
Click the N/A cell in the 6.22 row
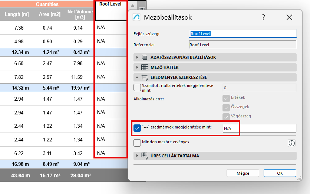[x=101, y=153]
